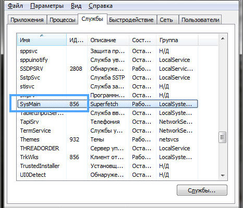Switch to the Процессы tab
The height and width of the screenshot is (208, 243).
pos(63,20)
